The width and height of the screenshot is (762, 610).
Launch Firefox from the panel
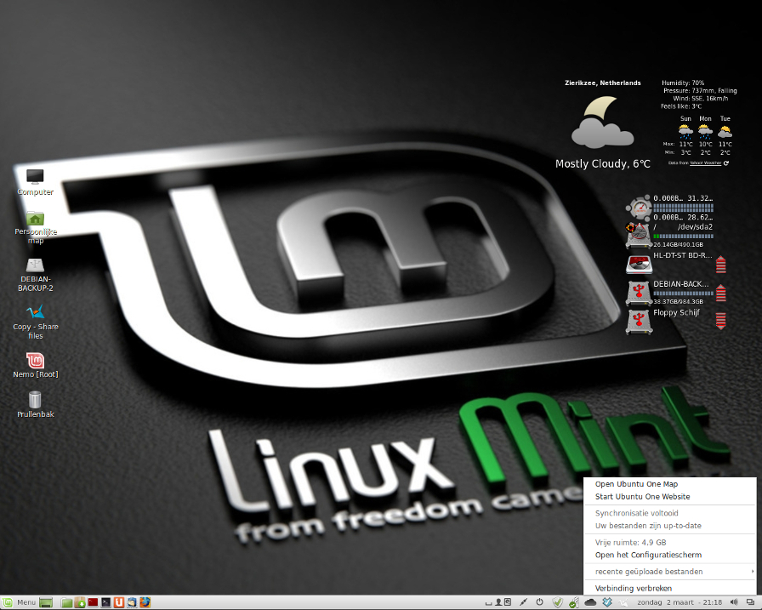pyautogui.click(x=145, y=602)
